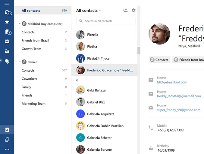The width and height of the screenshot is (204, 154).
Task: Click the add contact icon
Action: point(125,10)
